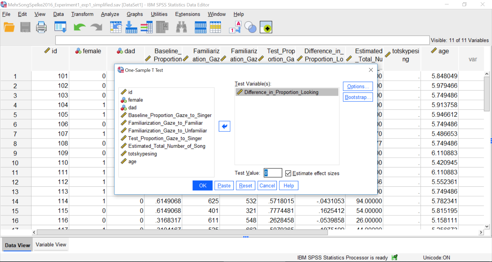
Task: Select row 14 header
Action: point(15,201)
